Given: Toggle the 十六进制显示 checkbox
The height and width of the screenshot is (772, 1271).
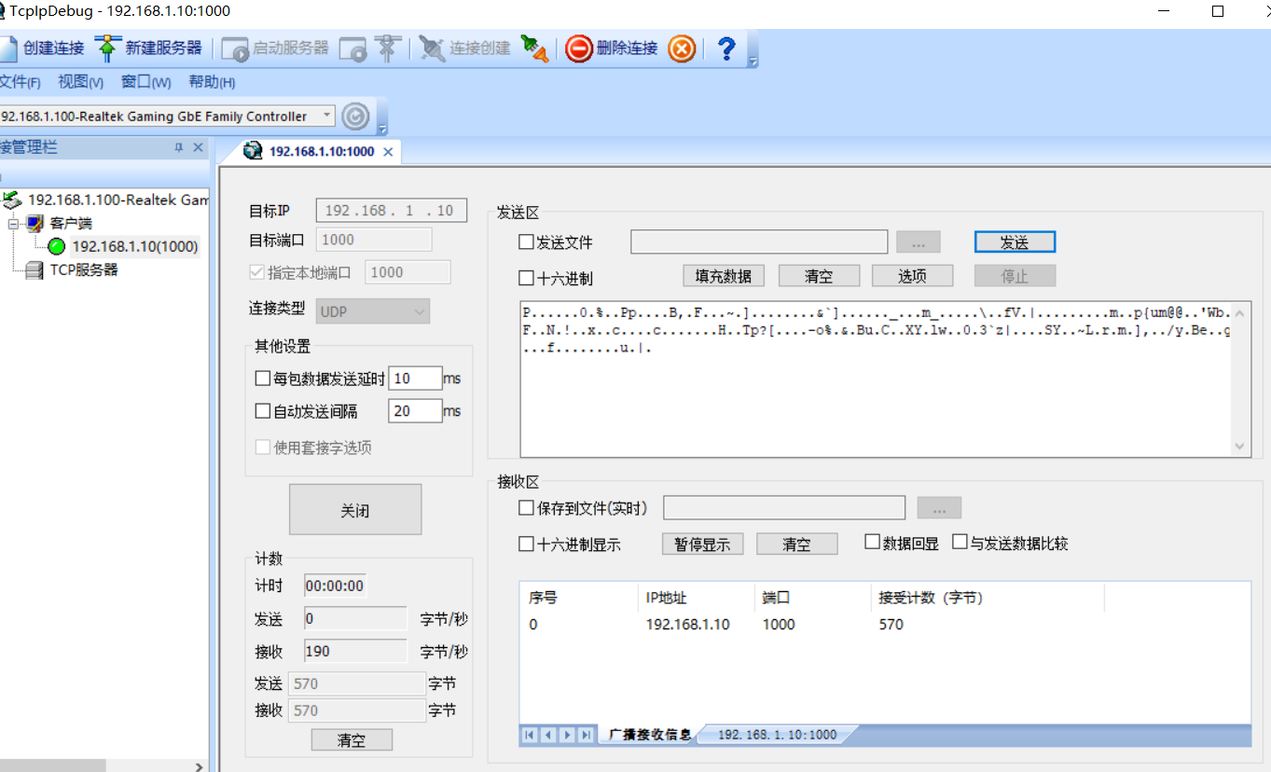Looking at the screenshot, I should point(526,545).
